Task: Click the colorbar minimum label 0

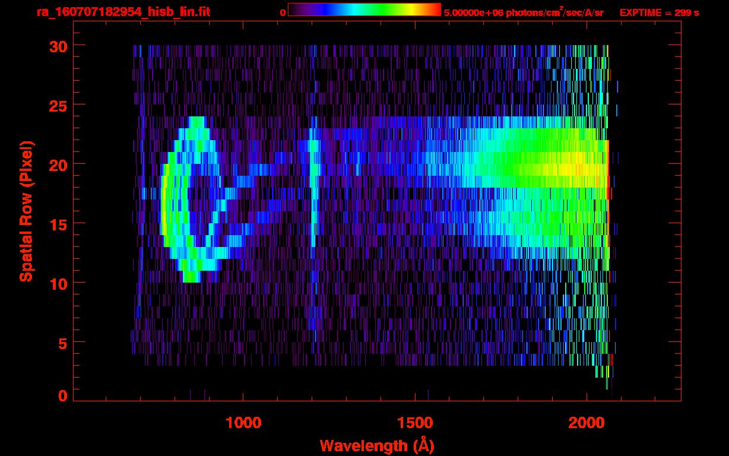Action: pyautogui.click(x=283, y=12)
